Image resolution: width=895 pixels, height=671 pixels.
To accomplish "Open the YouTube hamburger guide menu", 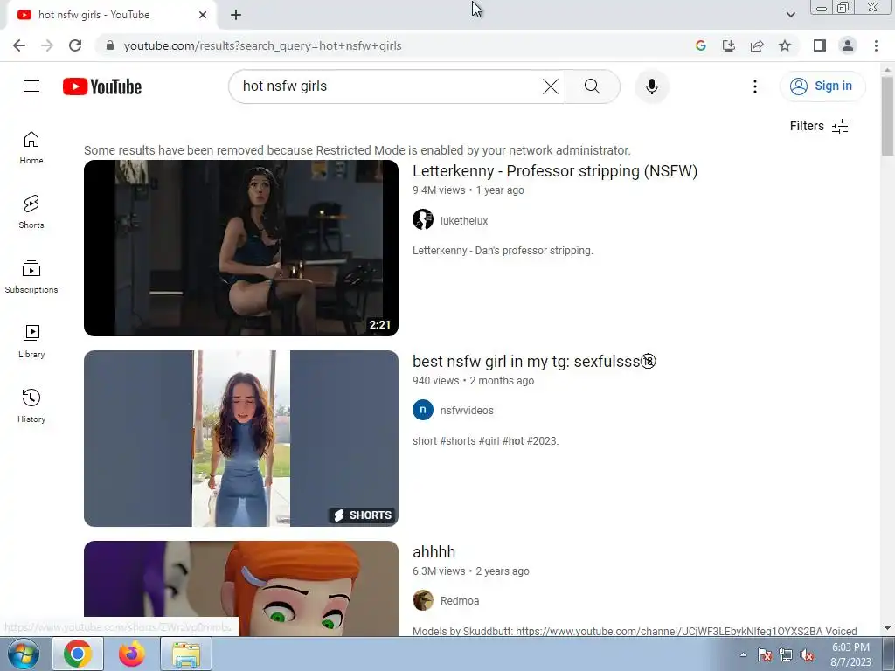I will pos(31,86).
